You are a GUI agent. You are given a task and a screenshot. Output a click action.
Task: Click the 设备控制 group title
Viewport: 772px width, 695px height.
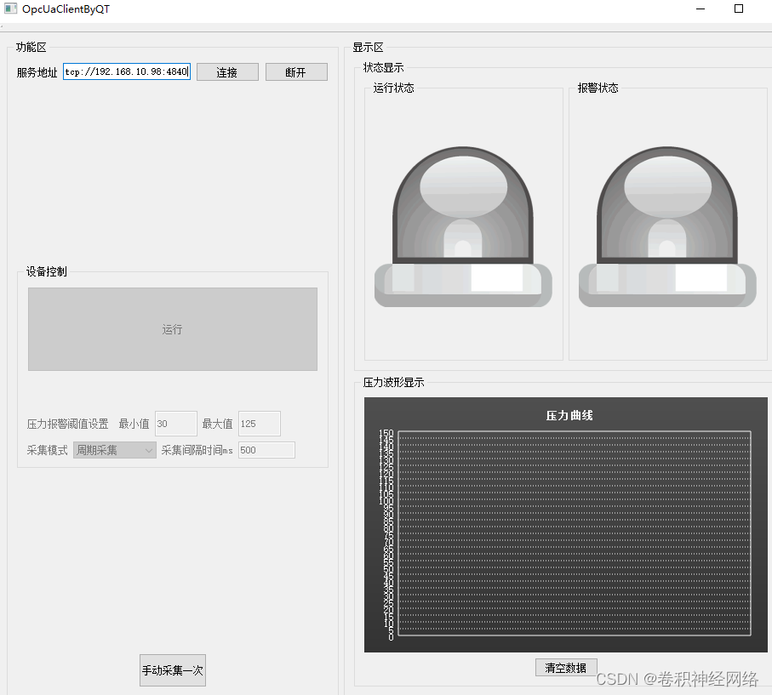[x=46, y=271]
